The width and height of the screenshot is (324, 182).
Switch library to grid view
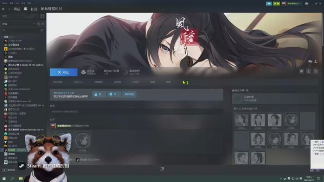[x=42, y=16]
